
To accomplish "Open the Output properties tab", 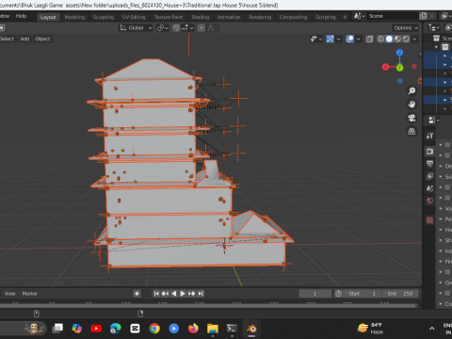I will point(429,164).
